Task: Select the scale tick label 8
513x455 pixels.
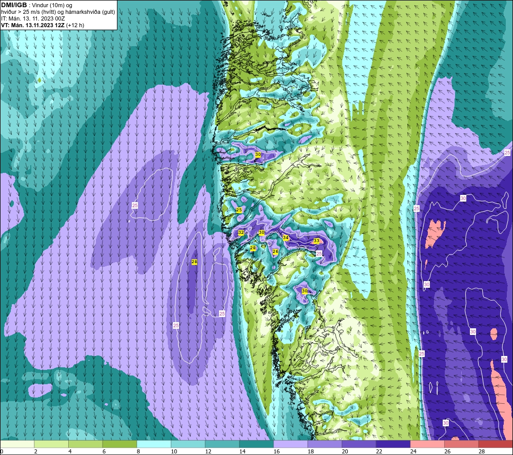Action: point(138,451)
